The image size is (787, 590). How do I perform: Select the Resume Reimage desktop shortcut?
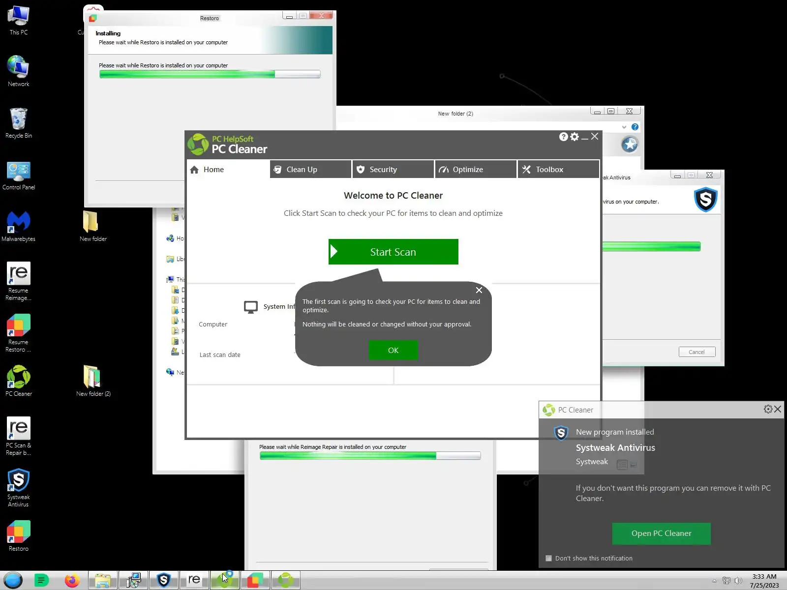(x=19, y=281)
